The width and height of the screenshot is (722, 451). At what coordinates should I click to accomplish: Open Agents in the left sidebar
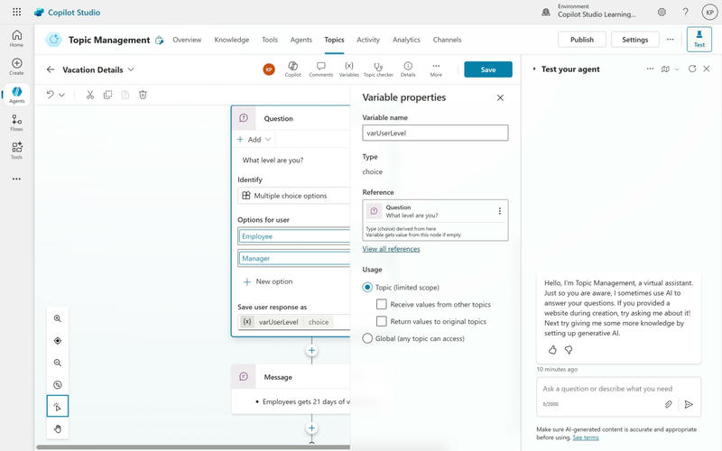tap(16, 95)
